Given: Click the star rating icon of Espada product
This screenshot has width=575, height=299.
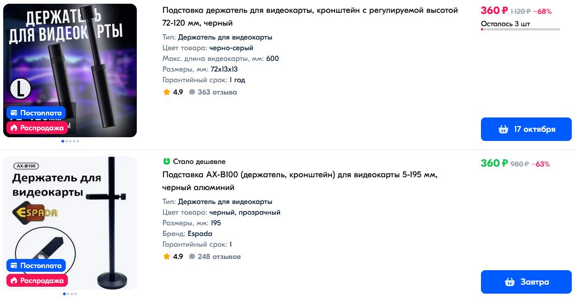Looking at the screenshot, I should 167,257.
